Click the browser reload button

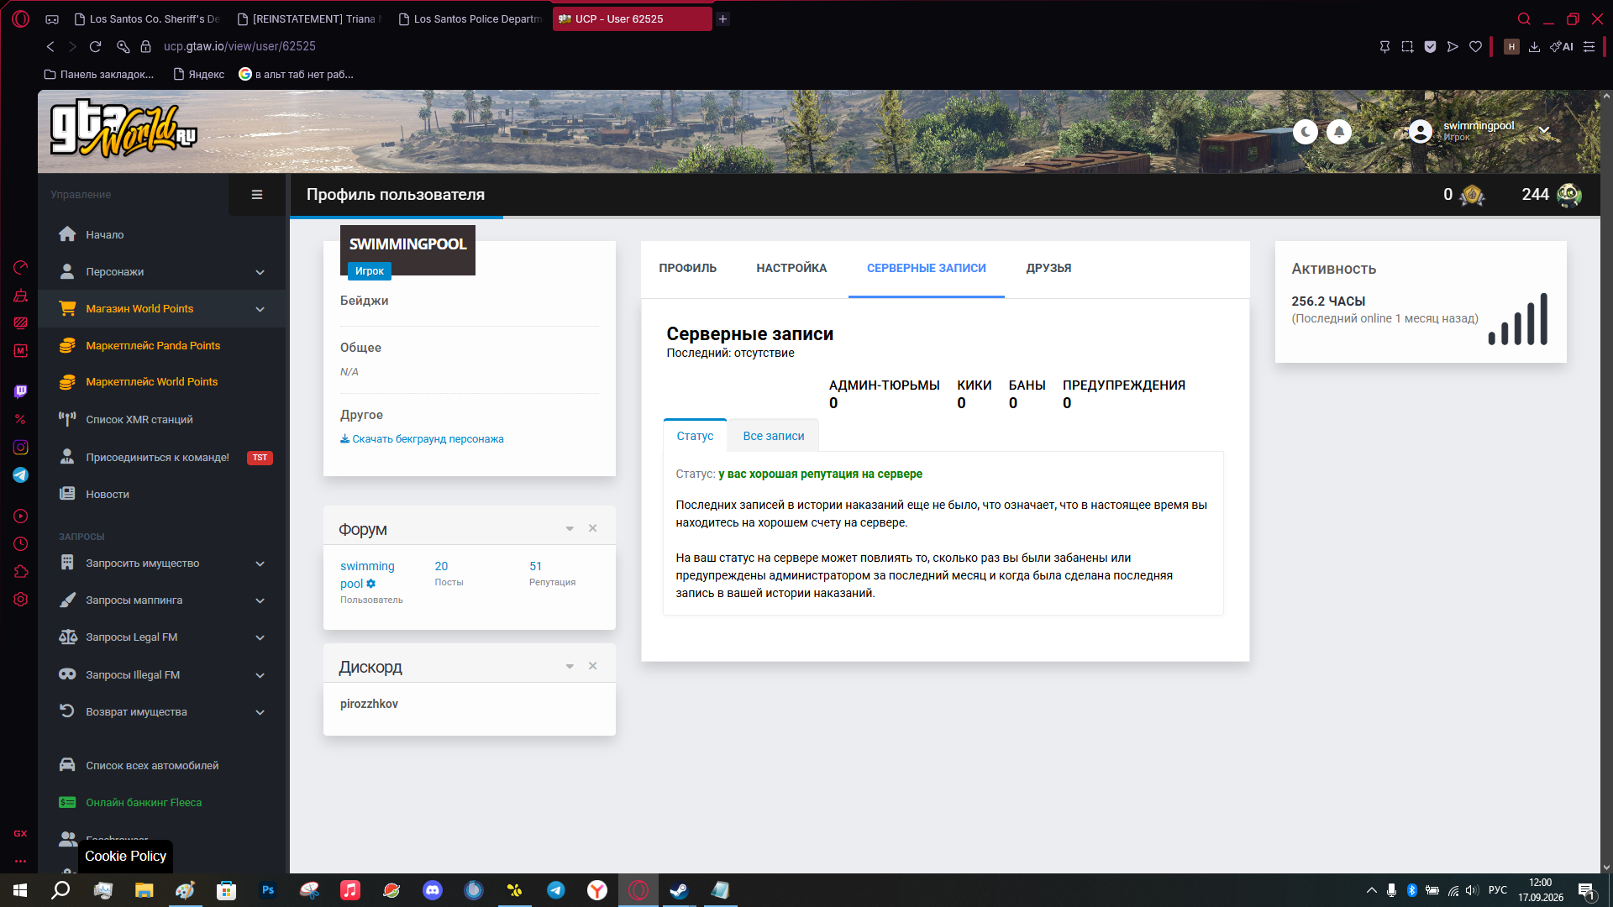(x=95, y=46)
